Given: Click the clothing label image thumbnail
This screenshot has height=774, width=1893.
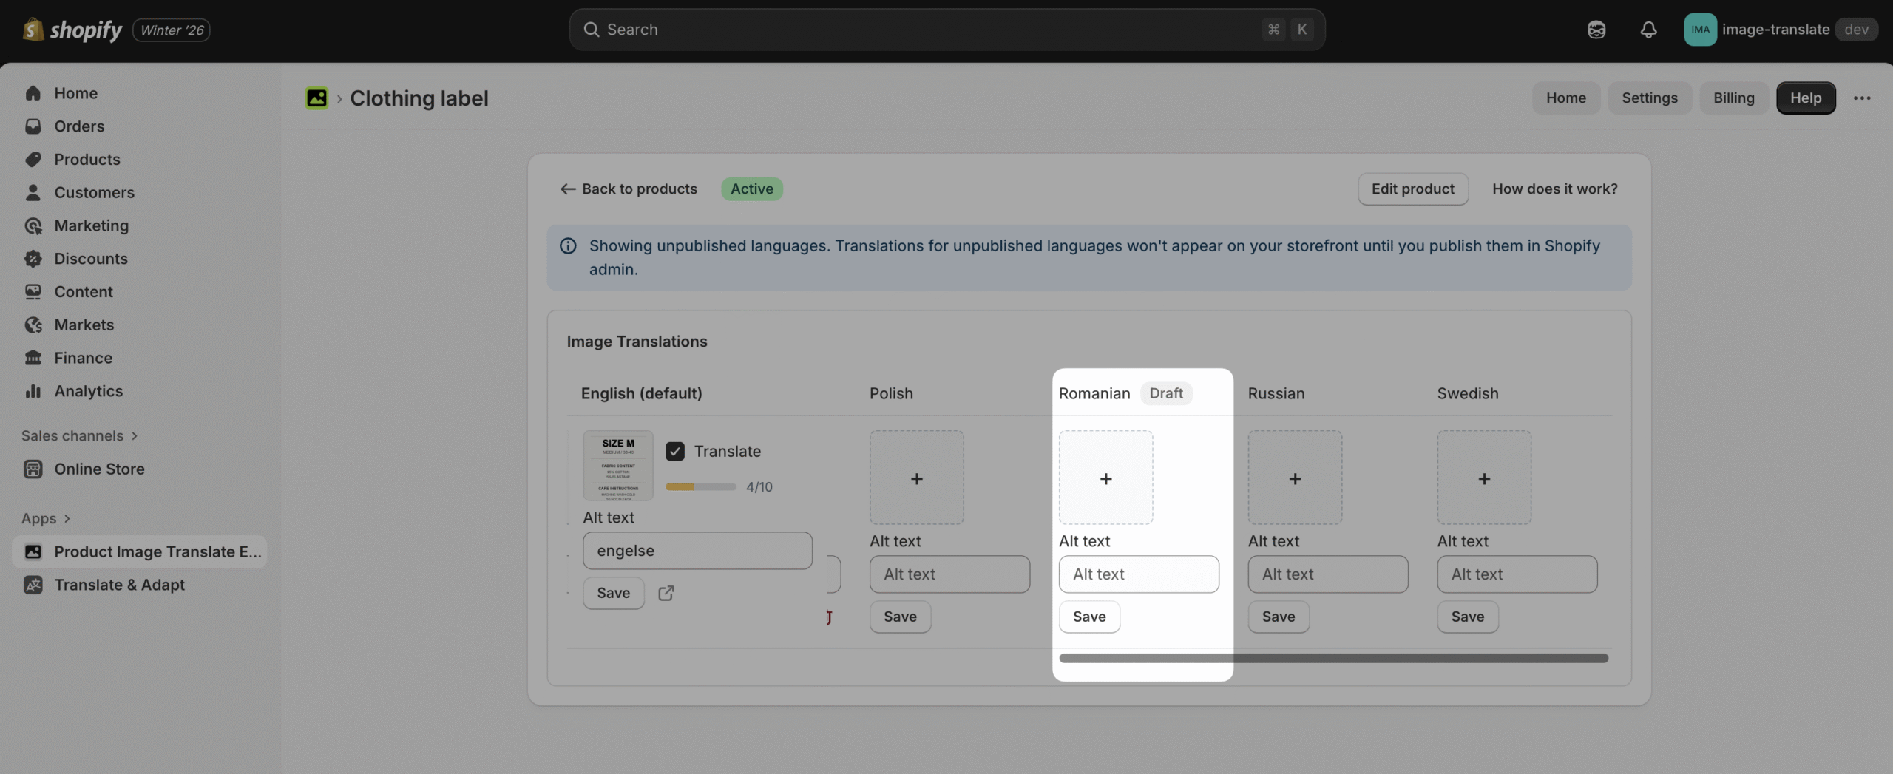Looking at the screenshot, I should [x=617, y=466].
